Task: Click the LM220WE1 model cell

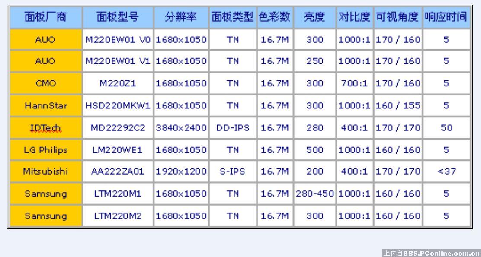Action: (118, 150)
